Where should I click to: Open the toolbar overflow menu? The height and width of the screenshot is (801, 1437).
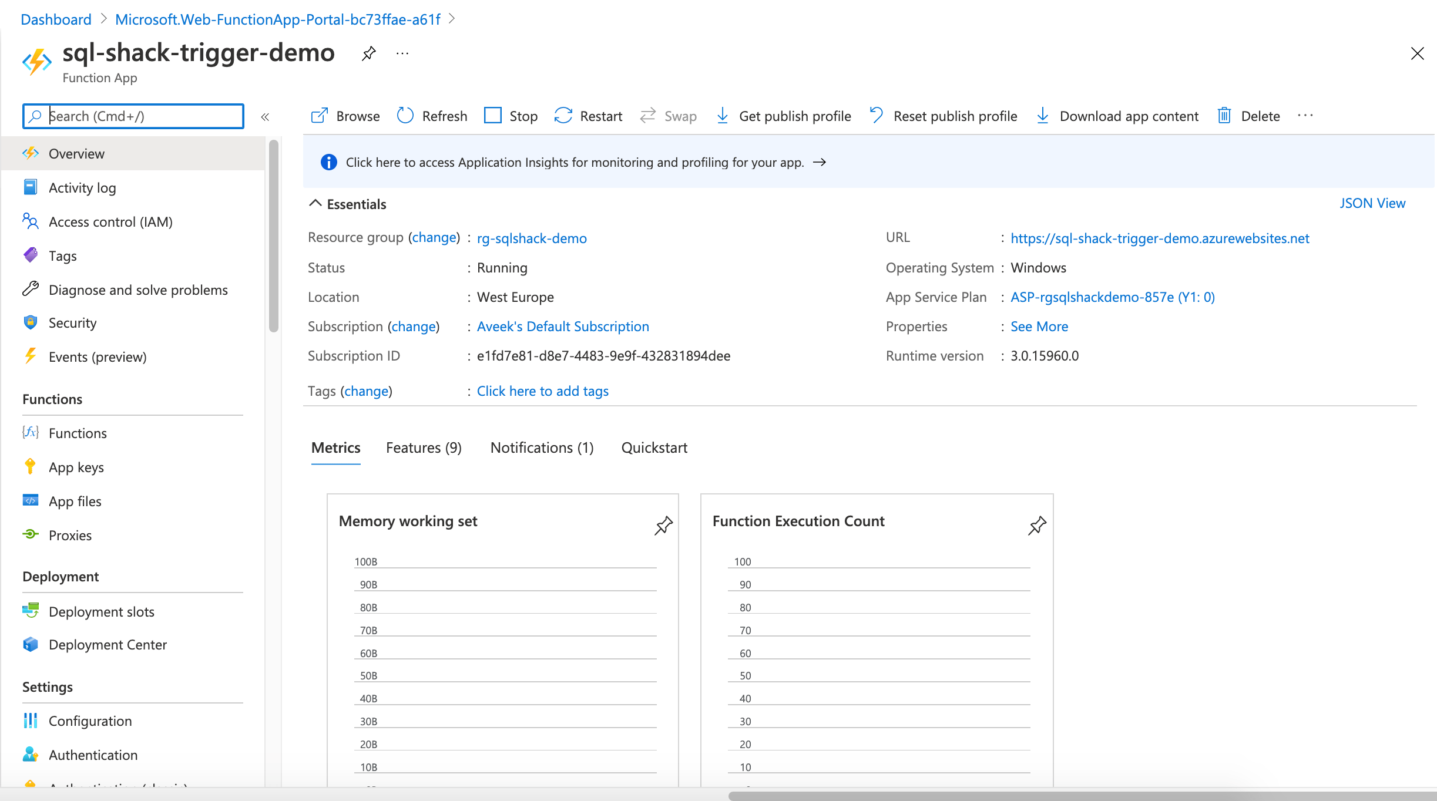(1305, 116)
